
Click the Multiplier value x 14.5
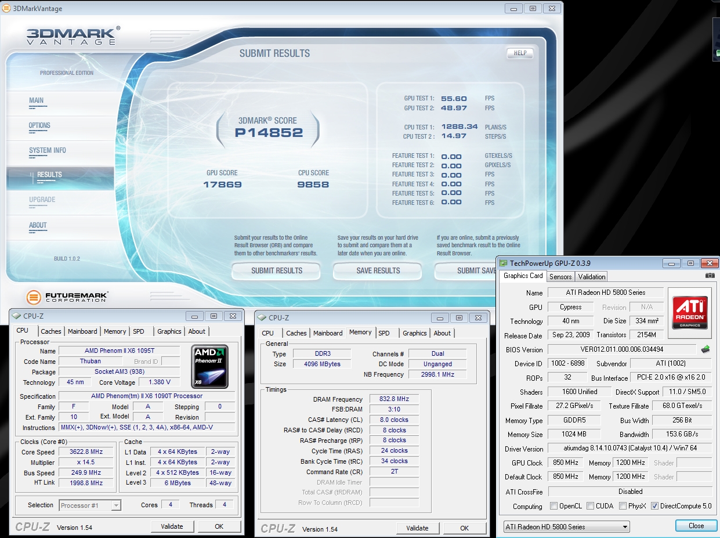point(86,462)
